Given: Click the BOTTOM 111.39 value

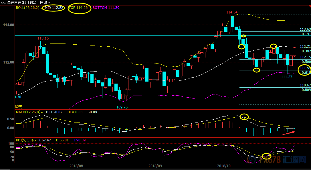Looking at the screenshot, I should [x=106, y=8].
